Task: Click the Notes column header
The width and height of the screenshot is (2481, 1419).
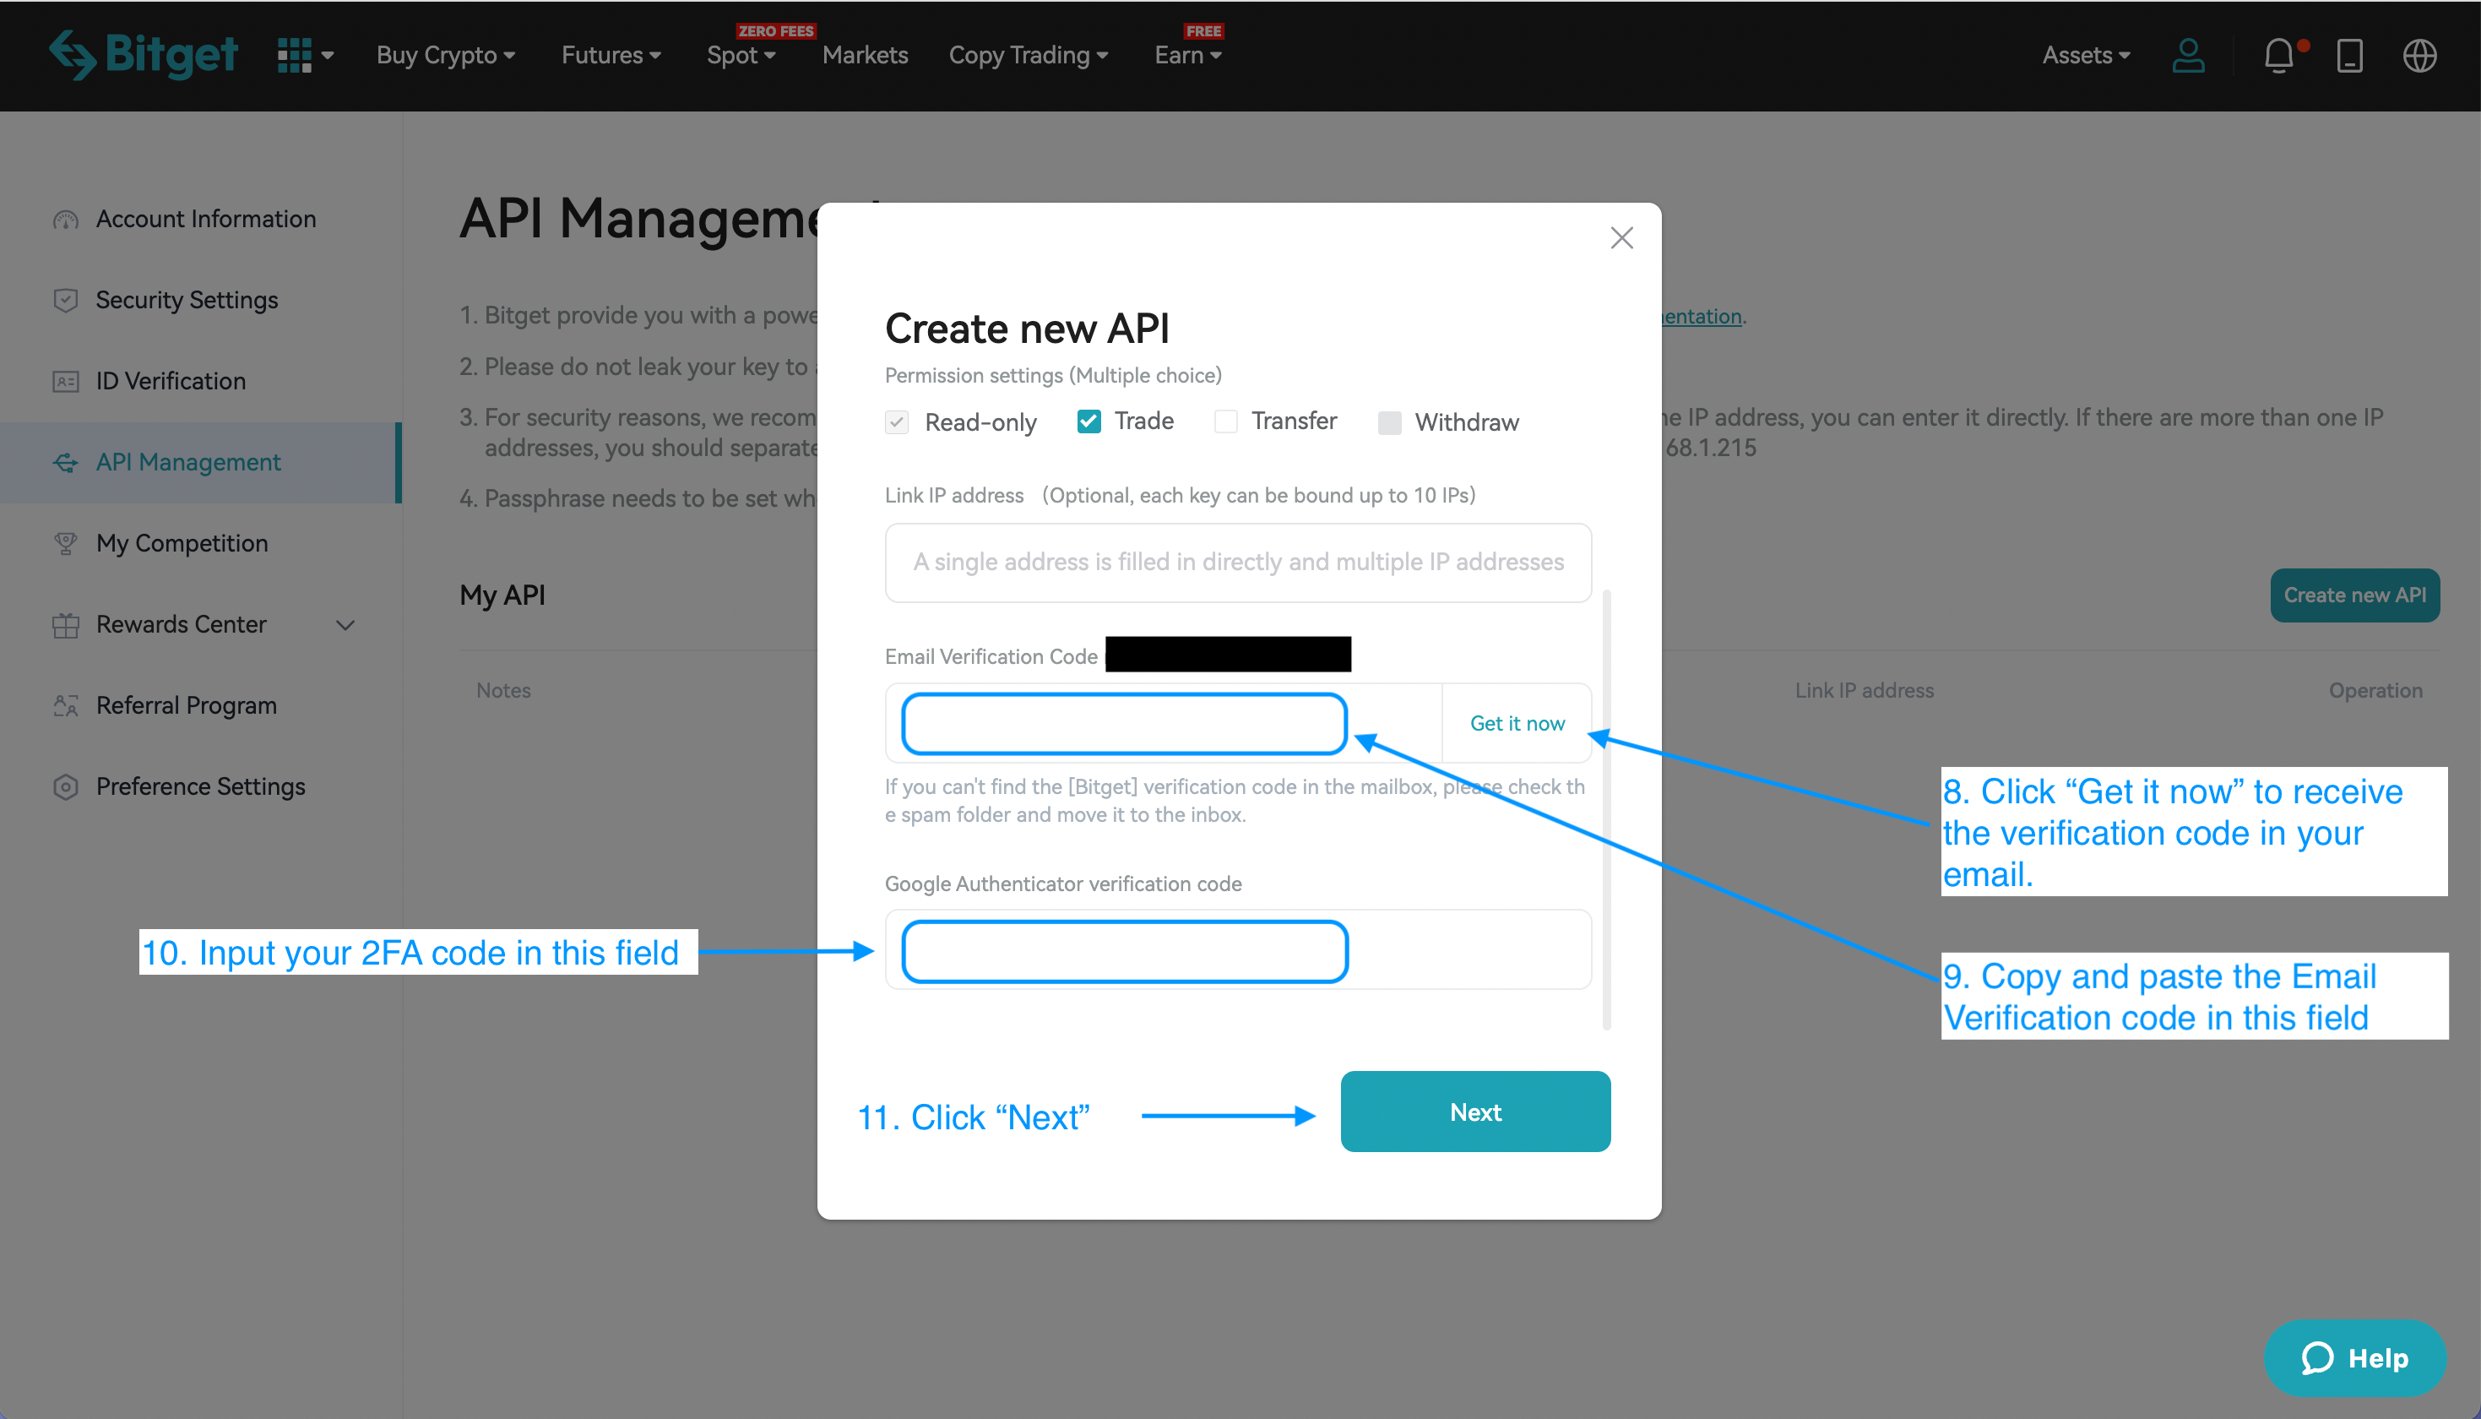Action: coord(503,690)
